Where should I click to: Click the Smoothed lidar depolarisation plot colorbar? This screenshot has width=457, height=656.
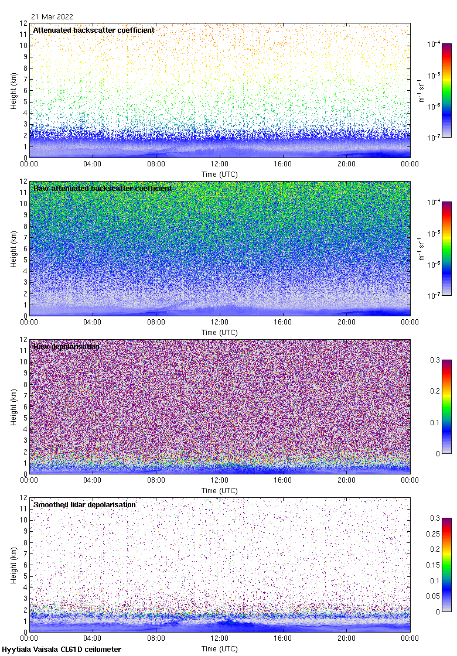[446, 565]
